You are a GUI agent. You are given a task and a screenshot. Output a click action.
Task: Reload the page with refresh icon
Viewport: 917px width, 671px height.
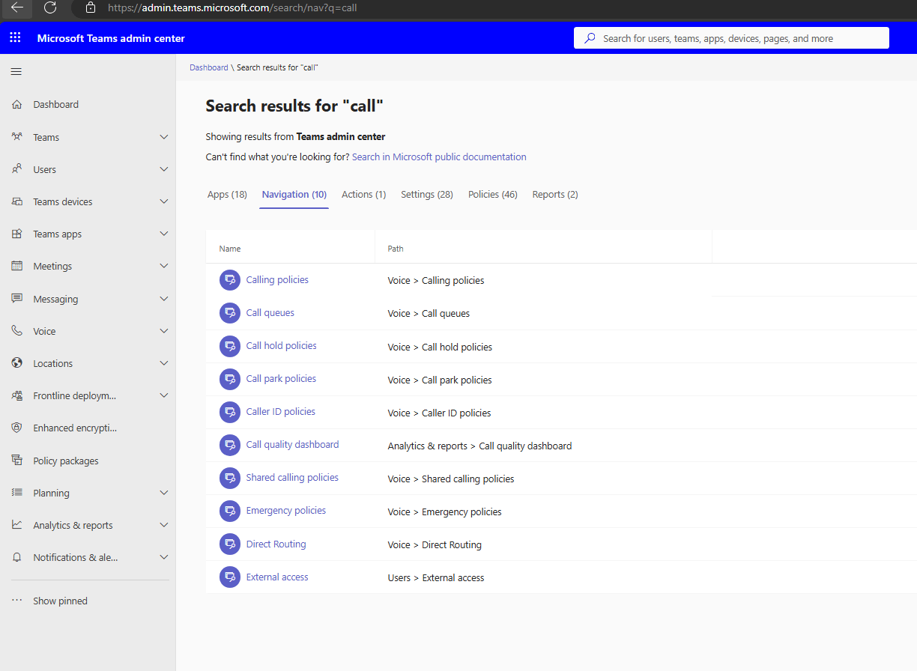pos(50,7)
